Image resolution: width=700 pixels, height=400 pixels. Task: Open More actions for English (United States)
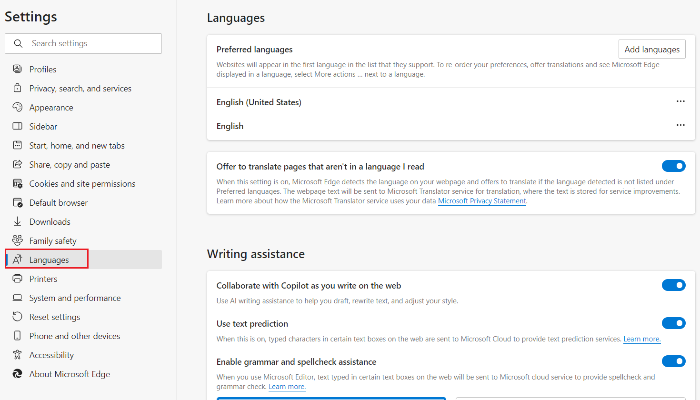tap(680, 101)
